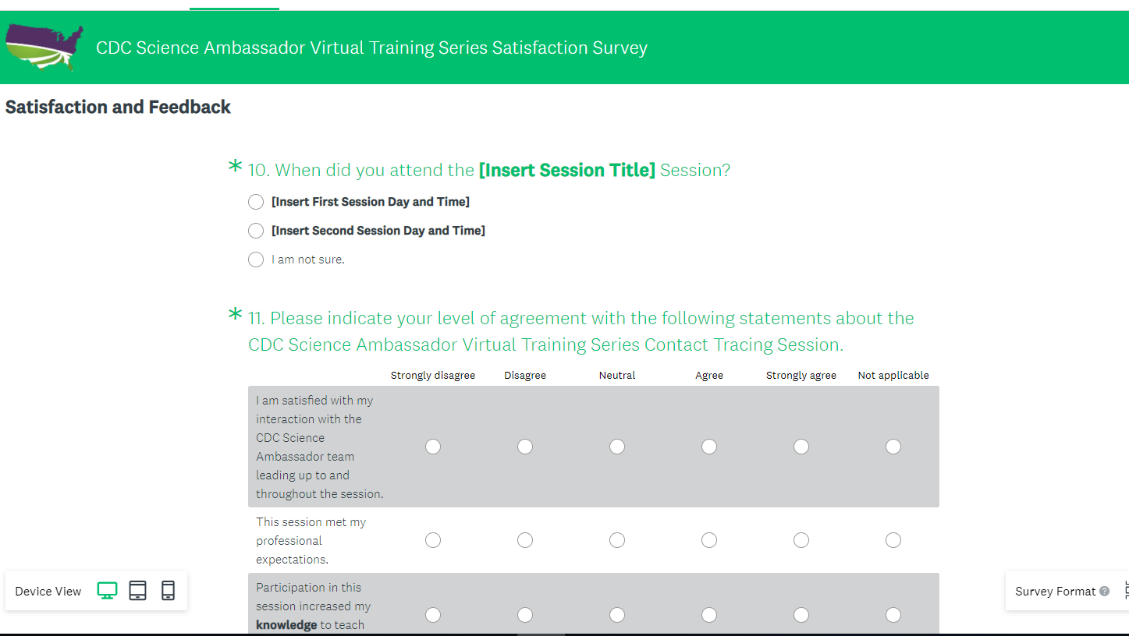Mark Strongly disagree for CDC team interaction satisfaction

pyautogui.click(x=433, y=447)
